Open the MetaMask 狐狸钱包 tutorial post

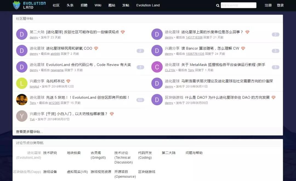pos(223,65)
